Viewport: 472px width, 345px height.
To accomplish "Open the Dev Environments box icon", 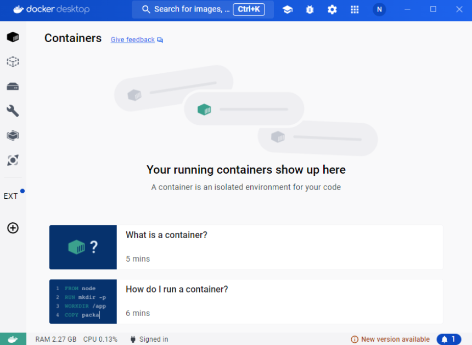I will 13,135.
